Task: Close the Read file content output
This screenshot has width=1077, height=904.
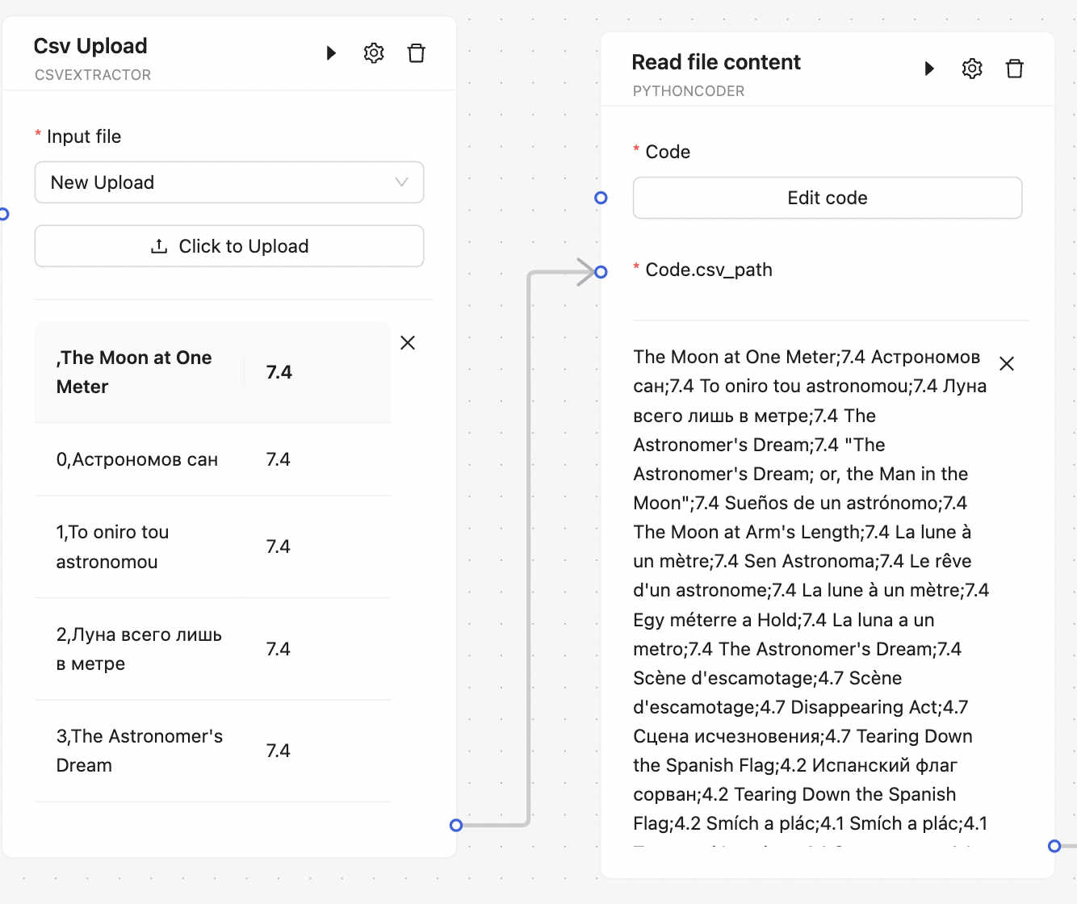Action: click(1007, 364)
